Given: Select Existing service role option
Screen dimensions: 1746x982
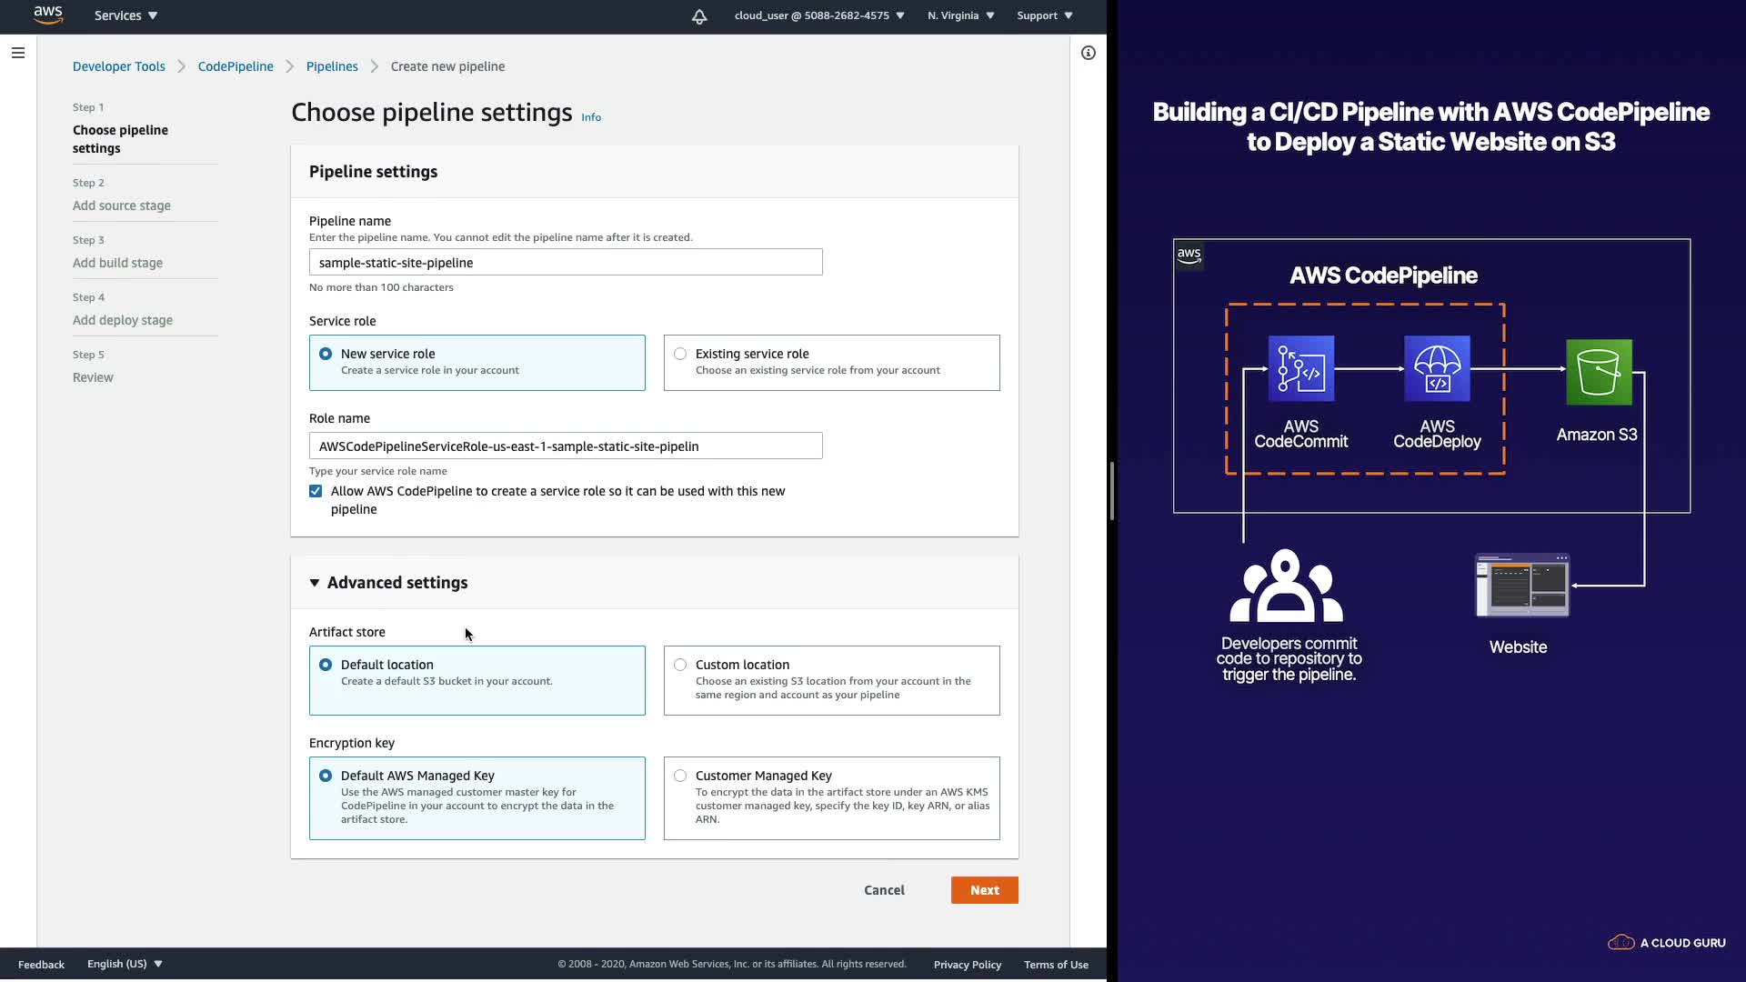Looking at the screenshot, I should pos(680,354).
